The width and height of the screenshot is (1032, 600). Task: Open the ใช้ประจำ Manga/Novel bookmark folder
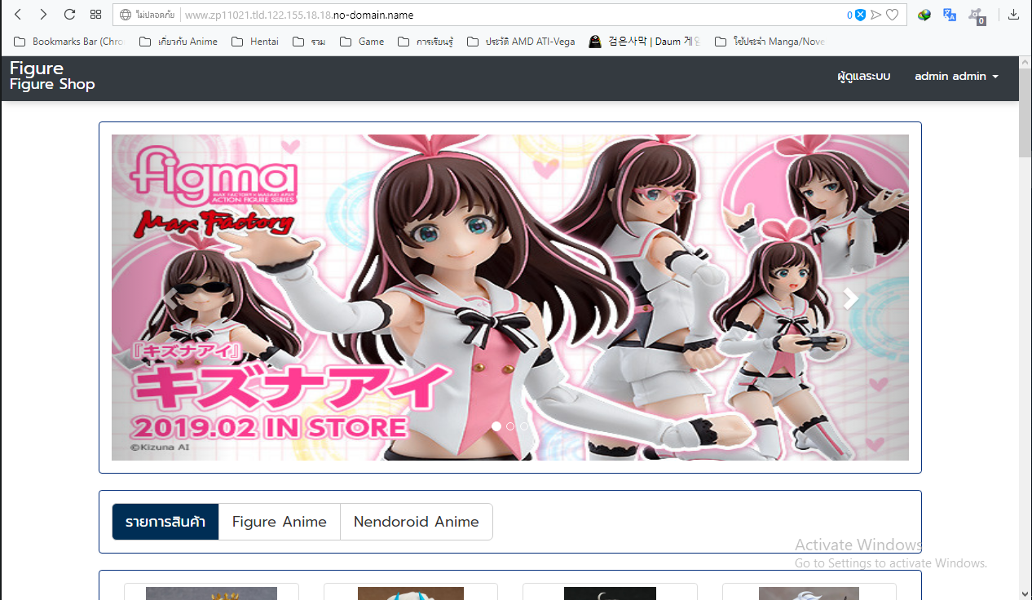point(770,42)
